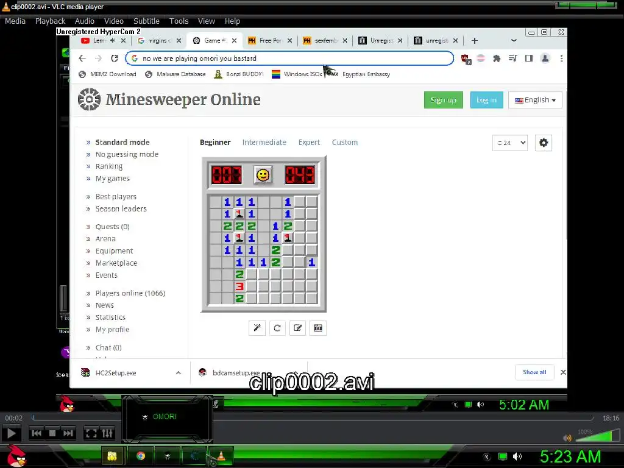Click Show all downloads button
Screen dimensions: 624x468
(x=534, y=372)
